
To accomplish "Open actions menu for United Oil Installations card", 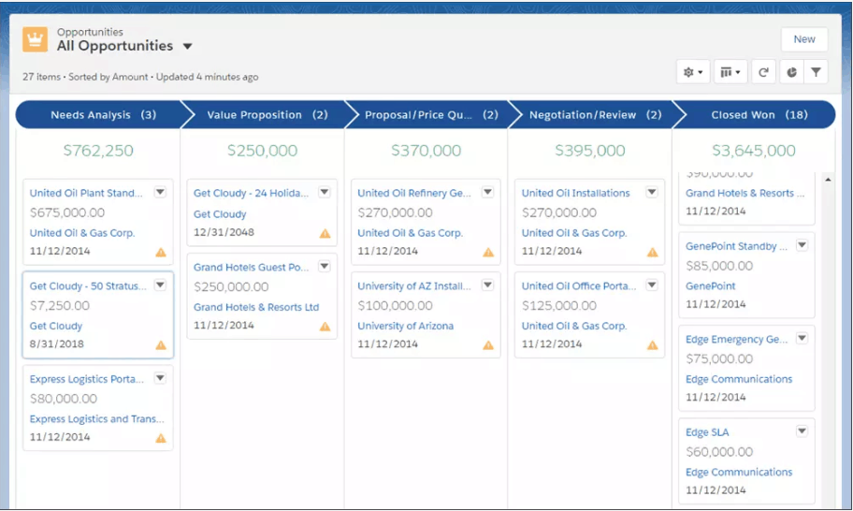I will click(652, 192).
